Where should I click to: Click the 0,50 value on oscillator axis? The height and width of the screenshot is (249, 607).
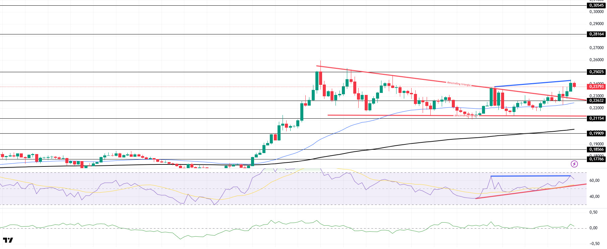[593, 212]
